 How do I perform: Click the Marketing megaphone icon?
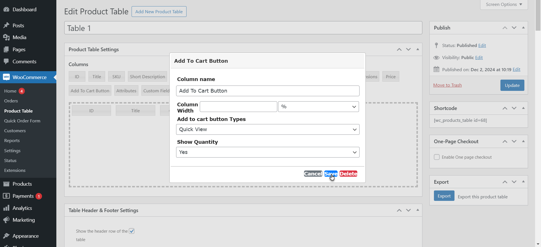tap(6, 220)
